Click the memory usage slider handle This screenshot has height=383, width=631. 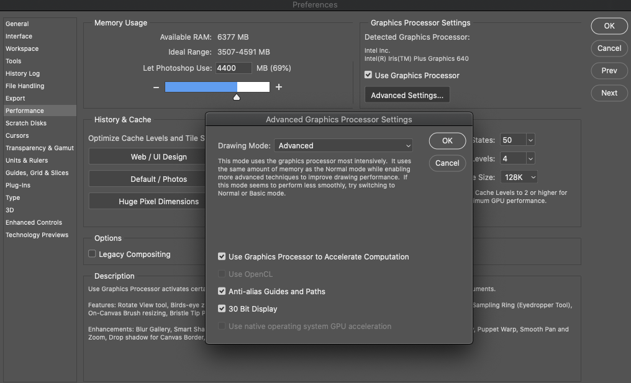pyautogui.click(x=237, y=97)
